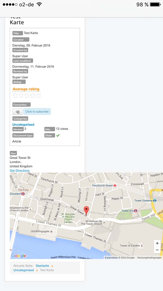The width and height of the screenshot is (163, 291).
Task: Click The Folly restaurant marker
Action: click(30, 190)
